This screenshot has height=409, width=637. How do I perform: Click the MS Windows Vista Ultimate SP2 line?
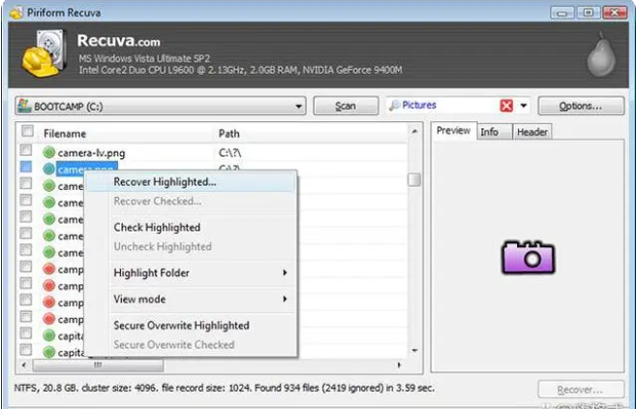pyautogui.click(x=144, y=58)
